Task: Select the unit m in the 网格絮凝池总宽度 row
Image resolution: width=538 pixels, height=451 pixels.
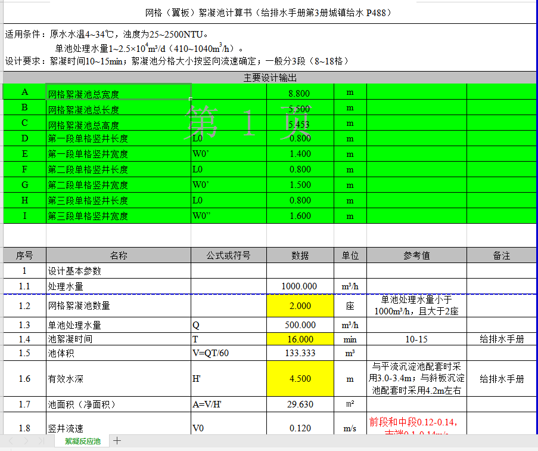Action: 350,92
